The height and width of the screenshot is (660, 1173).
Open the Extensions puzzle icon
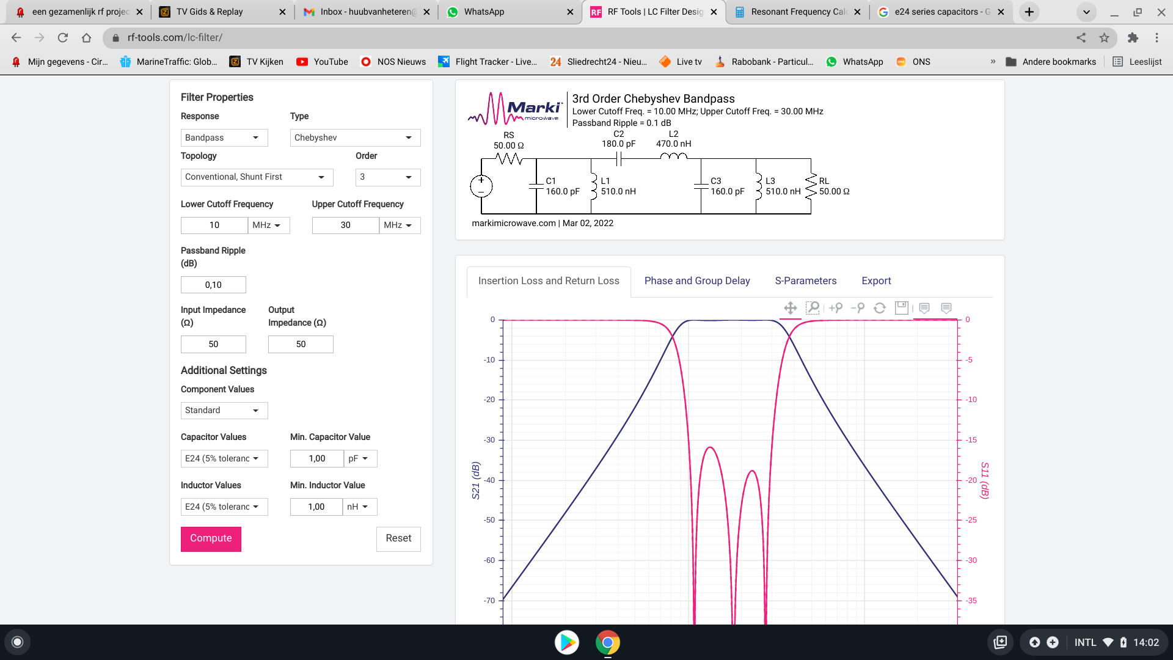[x=1133, y=38]
